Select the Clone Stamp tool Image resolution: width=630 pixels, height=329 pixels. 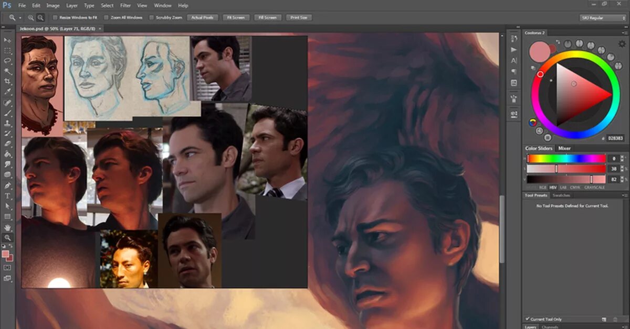click(x=7, y=123)
